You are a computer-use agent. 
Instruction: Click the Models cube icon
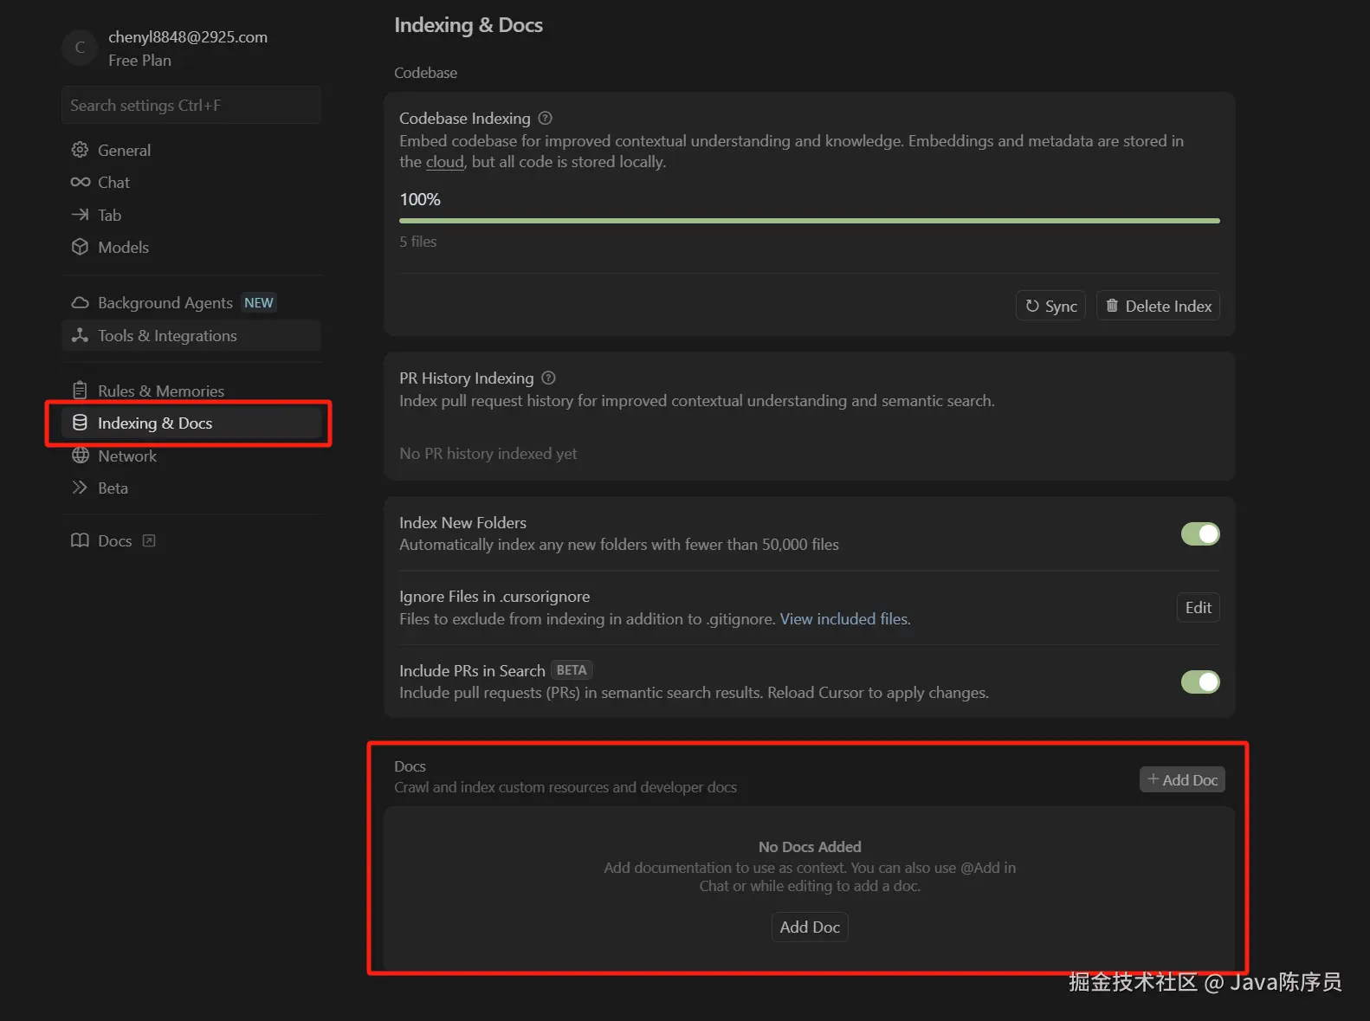tap(80, 247)
